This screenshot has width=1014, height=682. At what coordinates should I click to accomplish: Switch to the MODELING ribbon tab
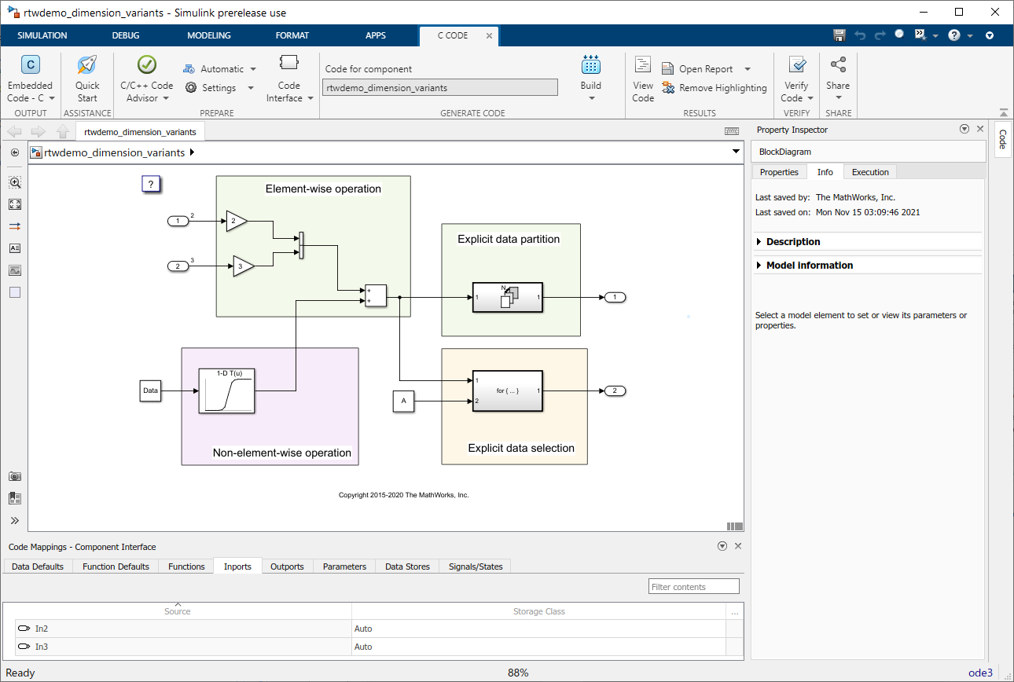tap(209, 35)
